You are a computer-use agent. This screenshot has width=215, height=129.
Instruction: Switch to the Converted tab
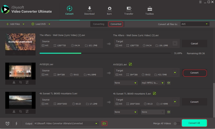pyautogui.click(x=116, y=24)
